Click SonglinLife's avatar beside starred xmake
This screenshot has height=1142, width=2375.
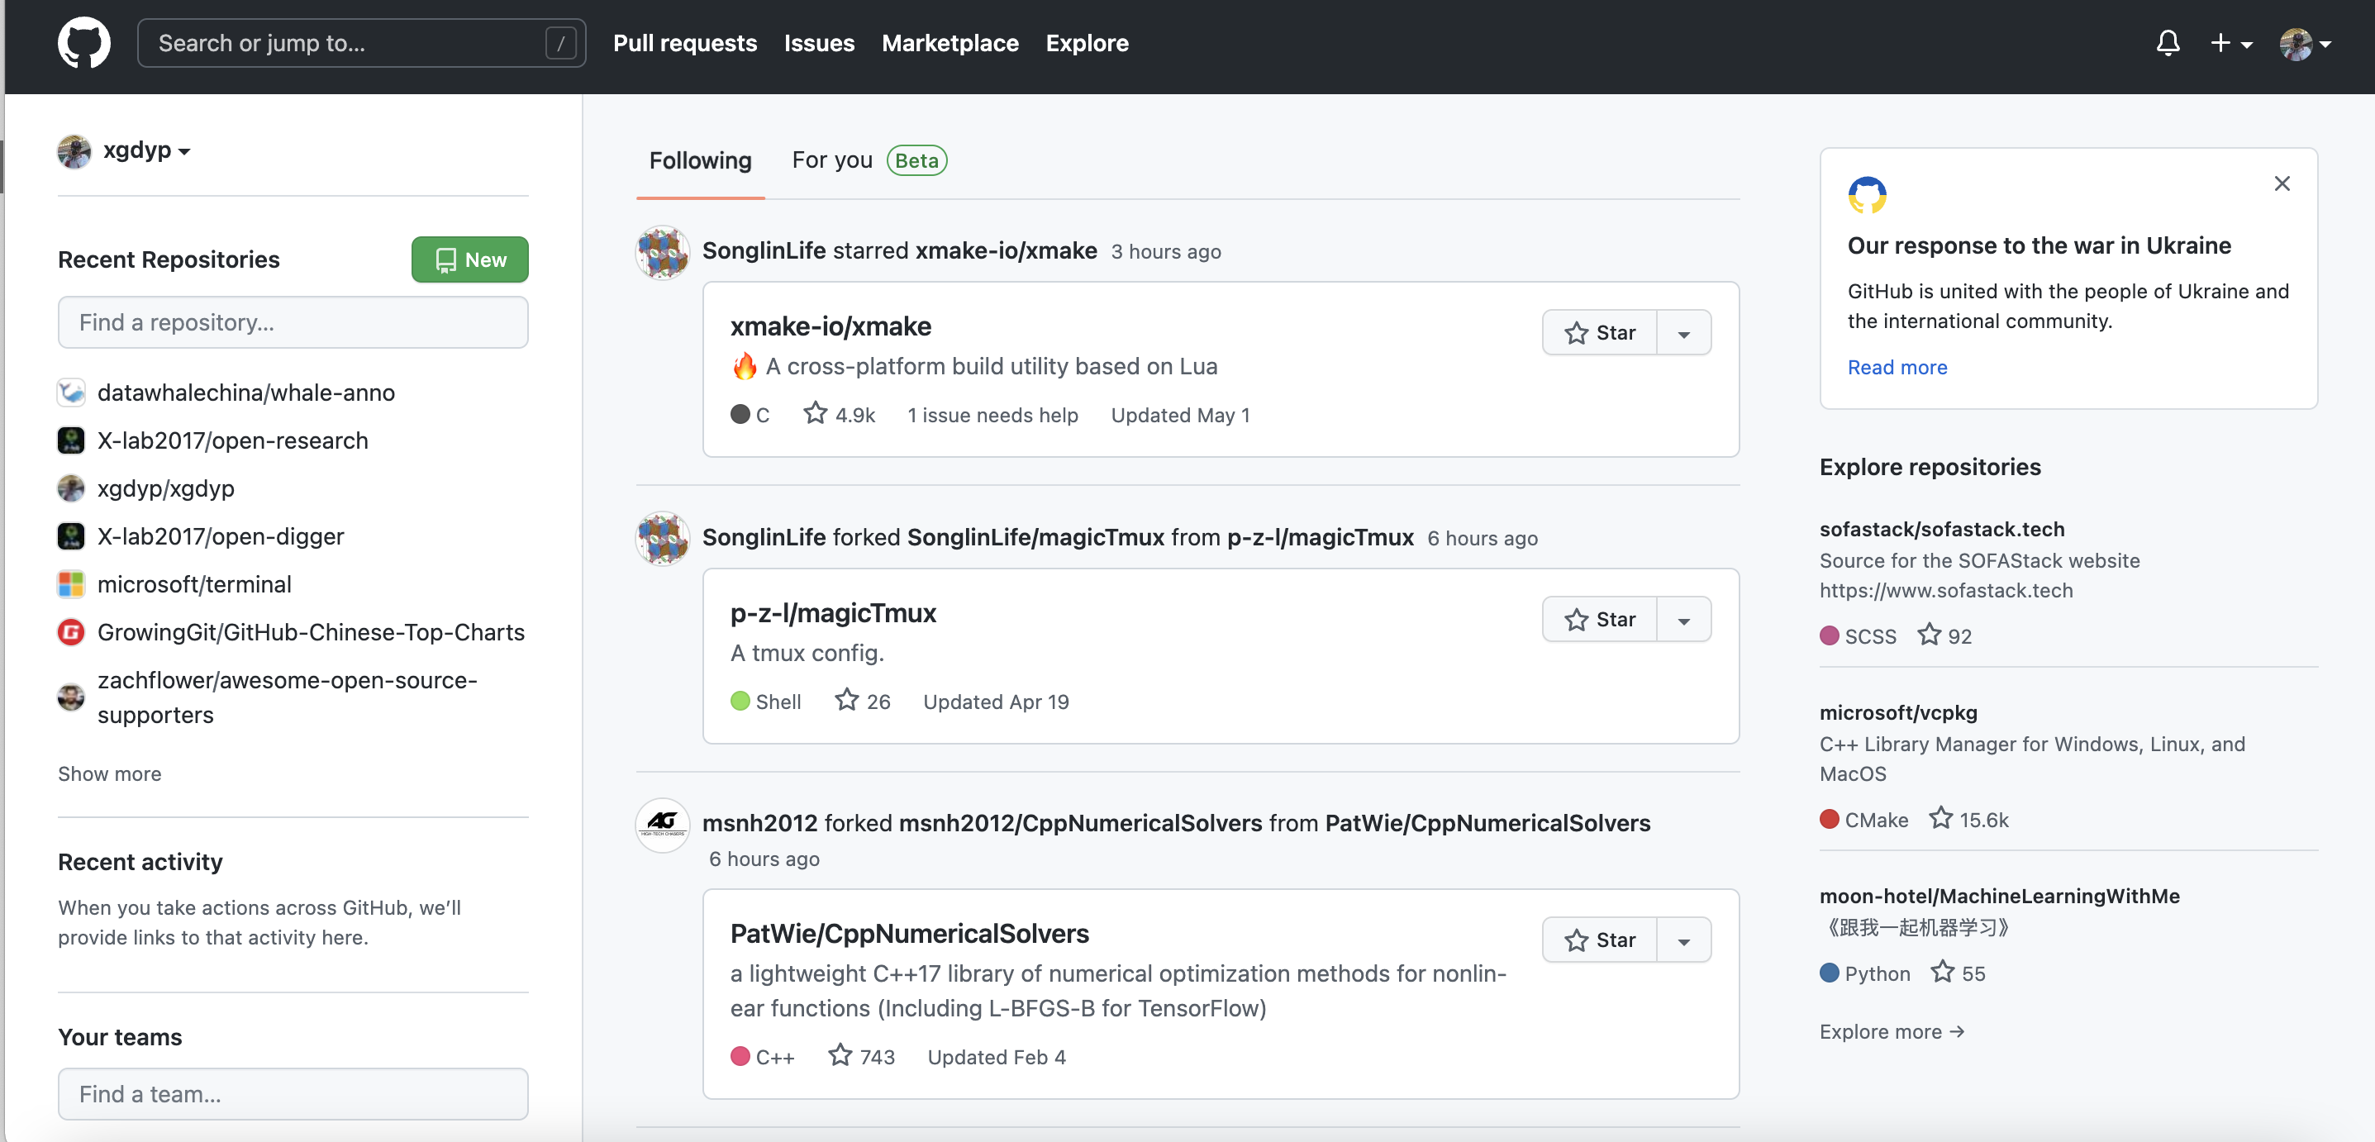point(662,252)
